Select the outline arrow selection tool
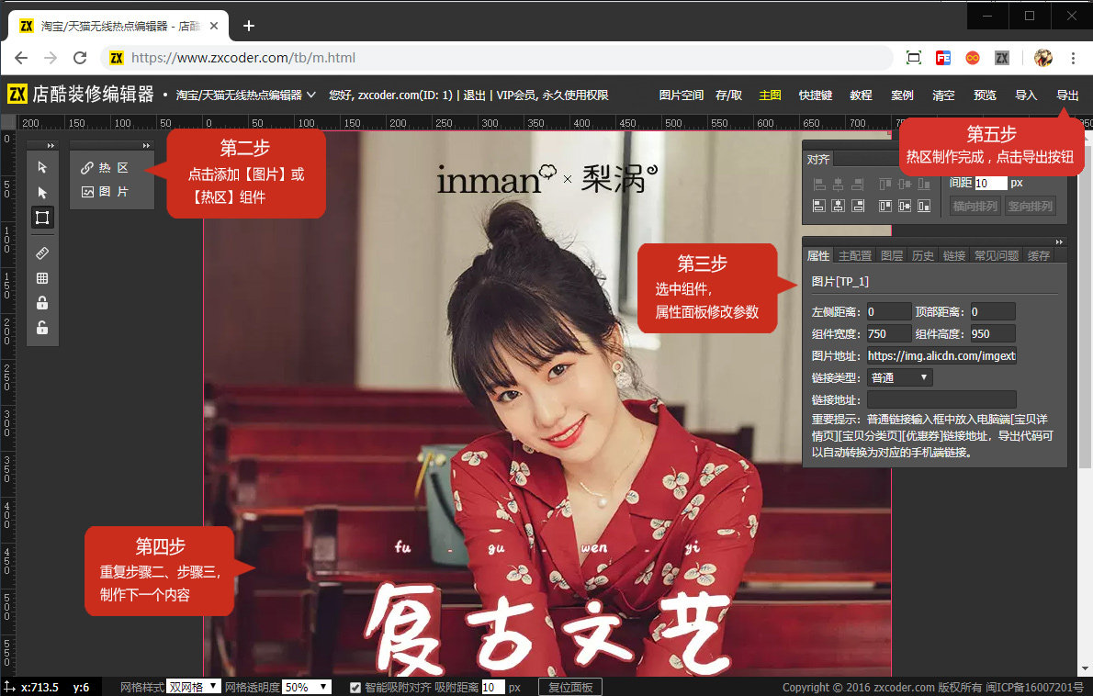The width and height of the screenshot is (1093, 696). 42,167
